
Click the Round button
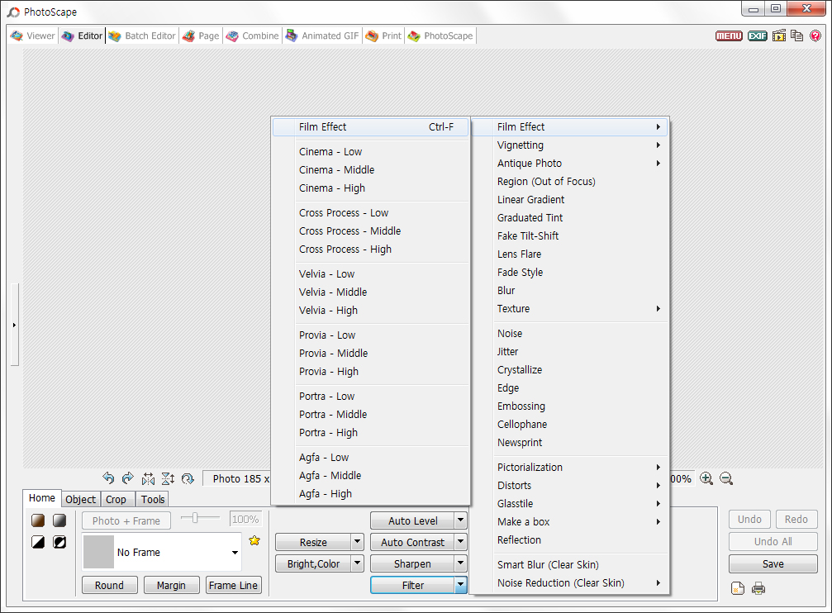109,585
